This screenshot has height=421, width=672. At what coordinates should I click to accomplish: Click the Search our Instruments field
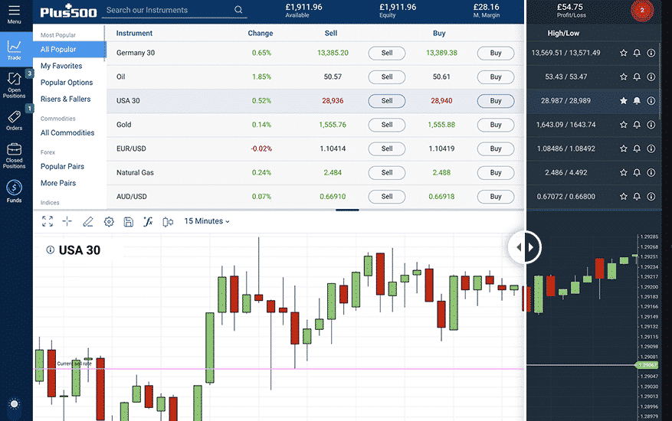coord(175,10)
